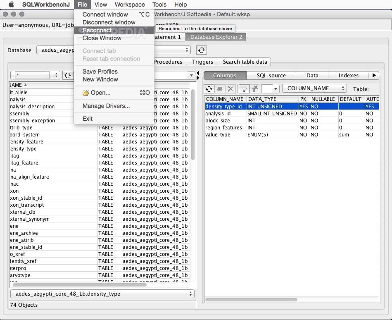This screenshot has height=320, width=392.
Task: Select the ene_archive table row
Action: point(100,233)
